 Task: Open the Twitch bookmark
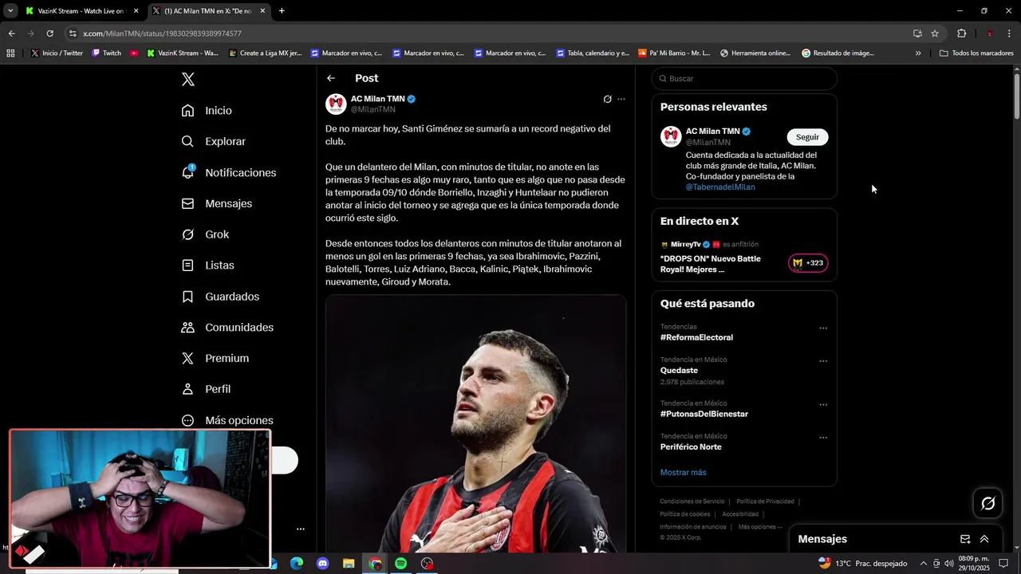tap(107, 53)
